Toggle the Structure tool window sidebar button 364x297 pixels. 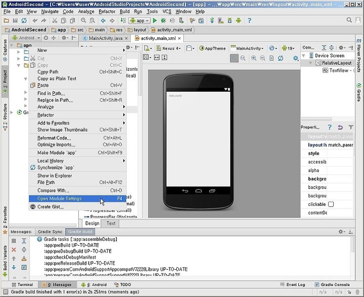(5, 117)
